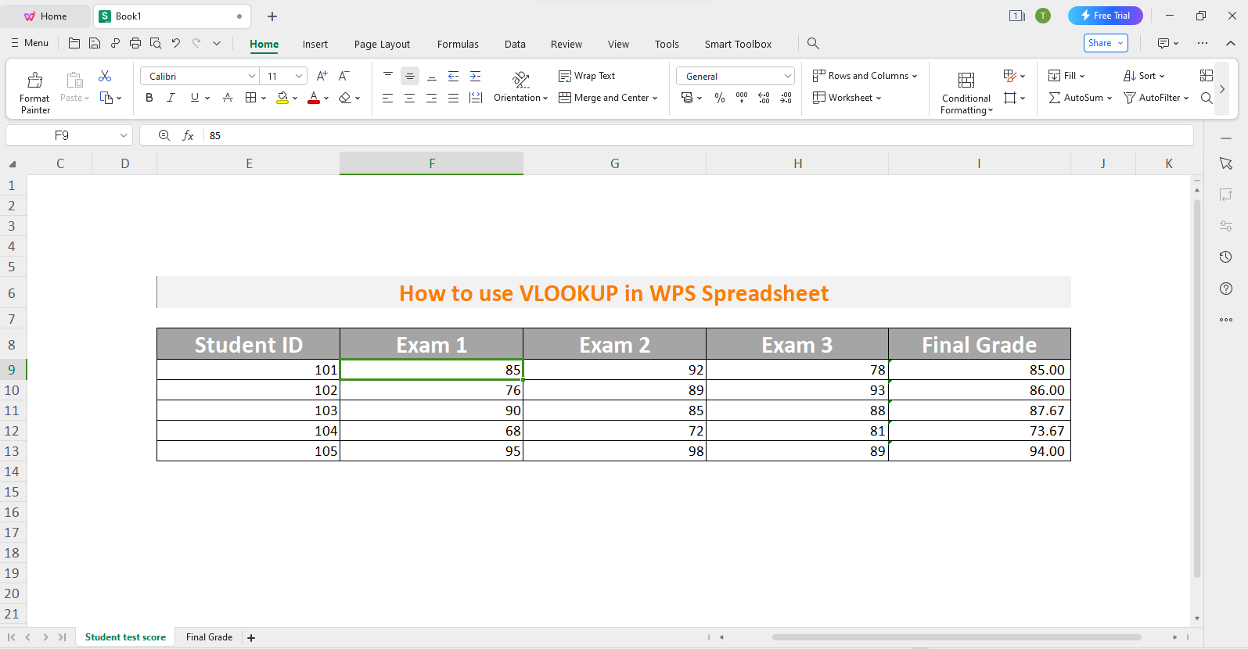Open the Menu hamburger button
This screenshot has height=649, width=1248.
[30, 43]
